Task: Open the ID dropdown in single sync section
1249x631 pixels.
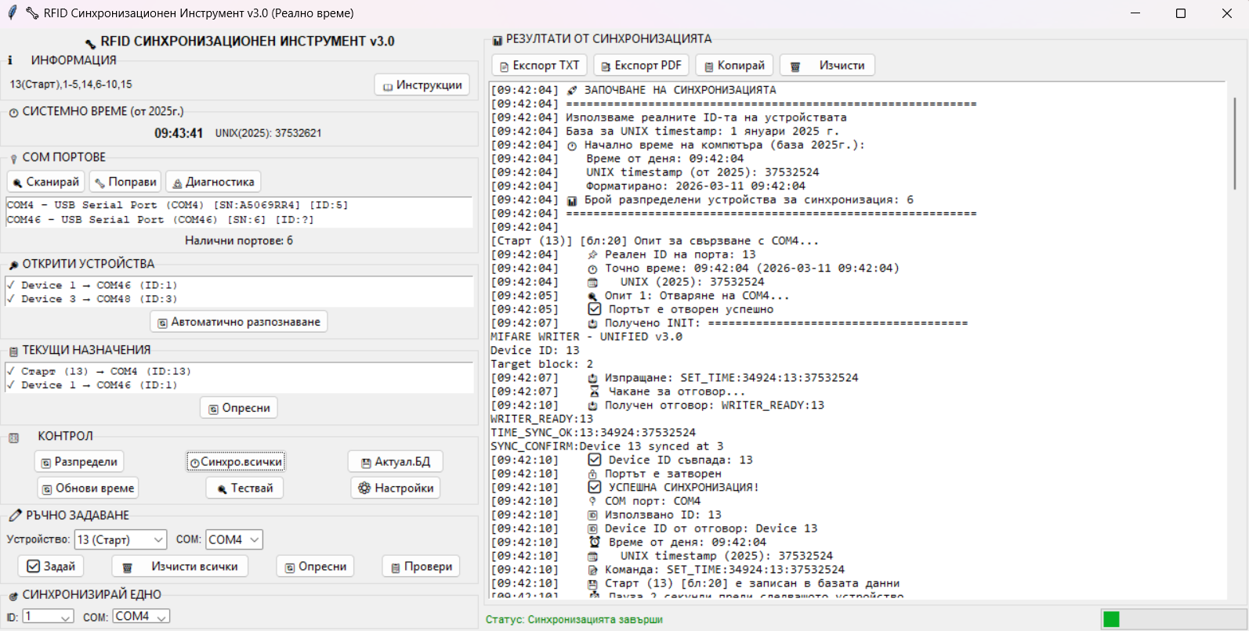Action: coord(49,617)
